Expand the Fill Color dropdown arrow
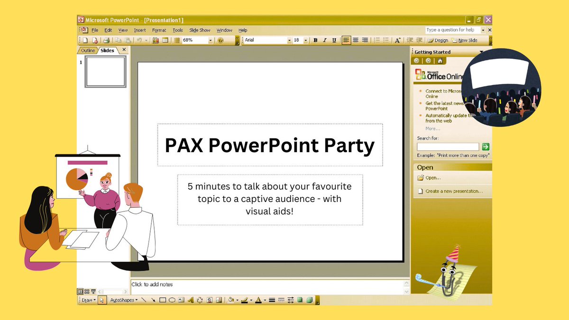569x320 pixels. 237,300
